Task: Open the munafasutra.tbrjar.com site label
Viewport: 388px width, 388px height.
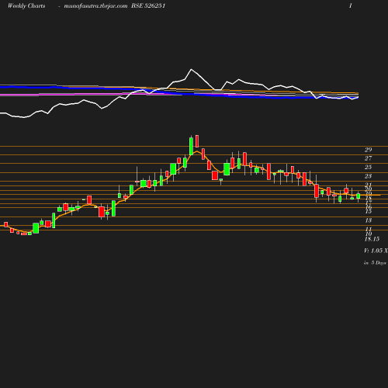Action: 95,5
